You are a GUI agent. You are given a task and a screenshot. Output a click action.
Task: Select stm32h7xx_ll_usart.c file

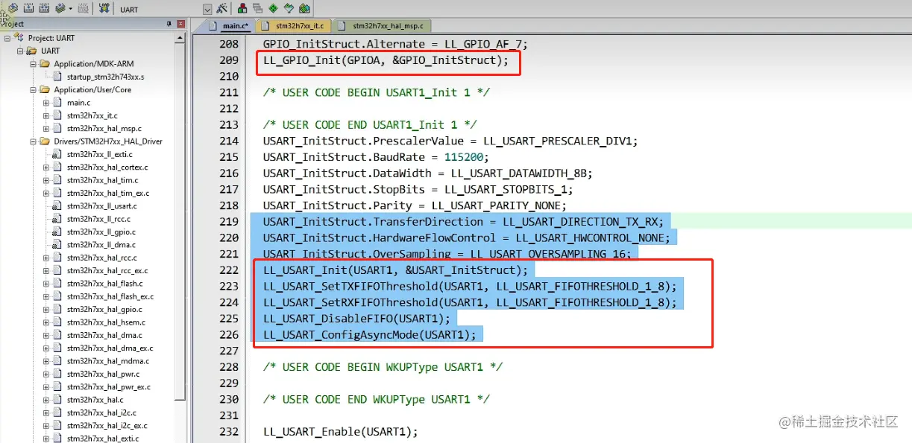[101, 205]
